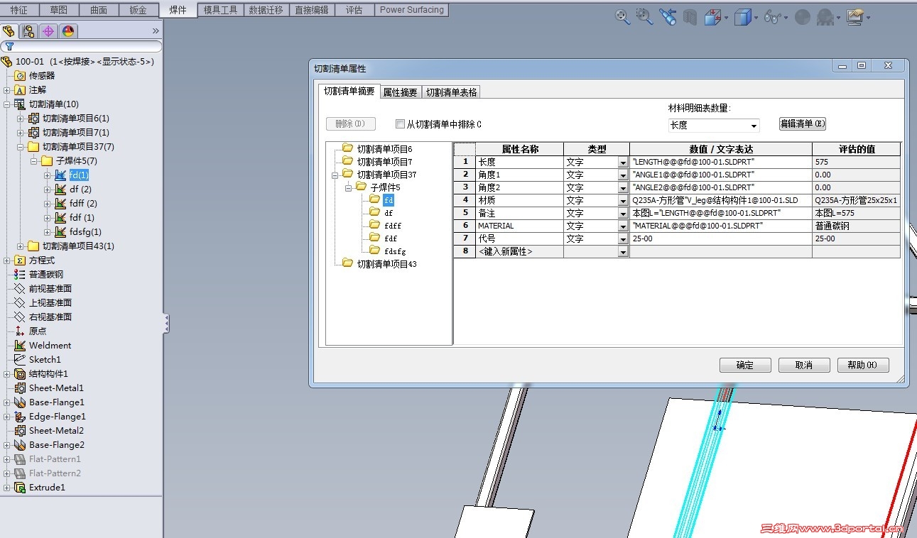Switch to the 属性摘要 dialog tab
This screenshot has width=917, height=538.
(400, 92)
